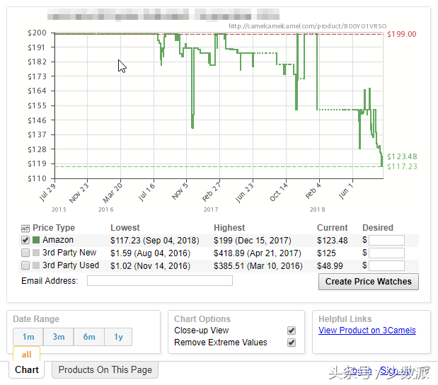Select the all date range
The image size is (438, 385).
(27, 355)
